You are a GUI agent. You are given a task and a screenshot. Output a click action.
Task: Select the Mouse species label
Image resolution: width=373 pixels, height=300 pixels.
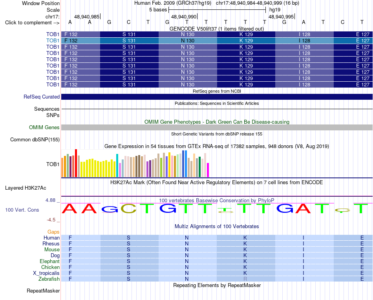(x=52, y=250)
